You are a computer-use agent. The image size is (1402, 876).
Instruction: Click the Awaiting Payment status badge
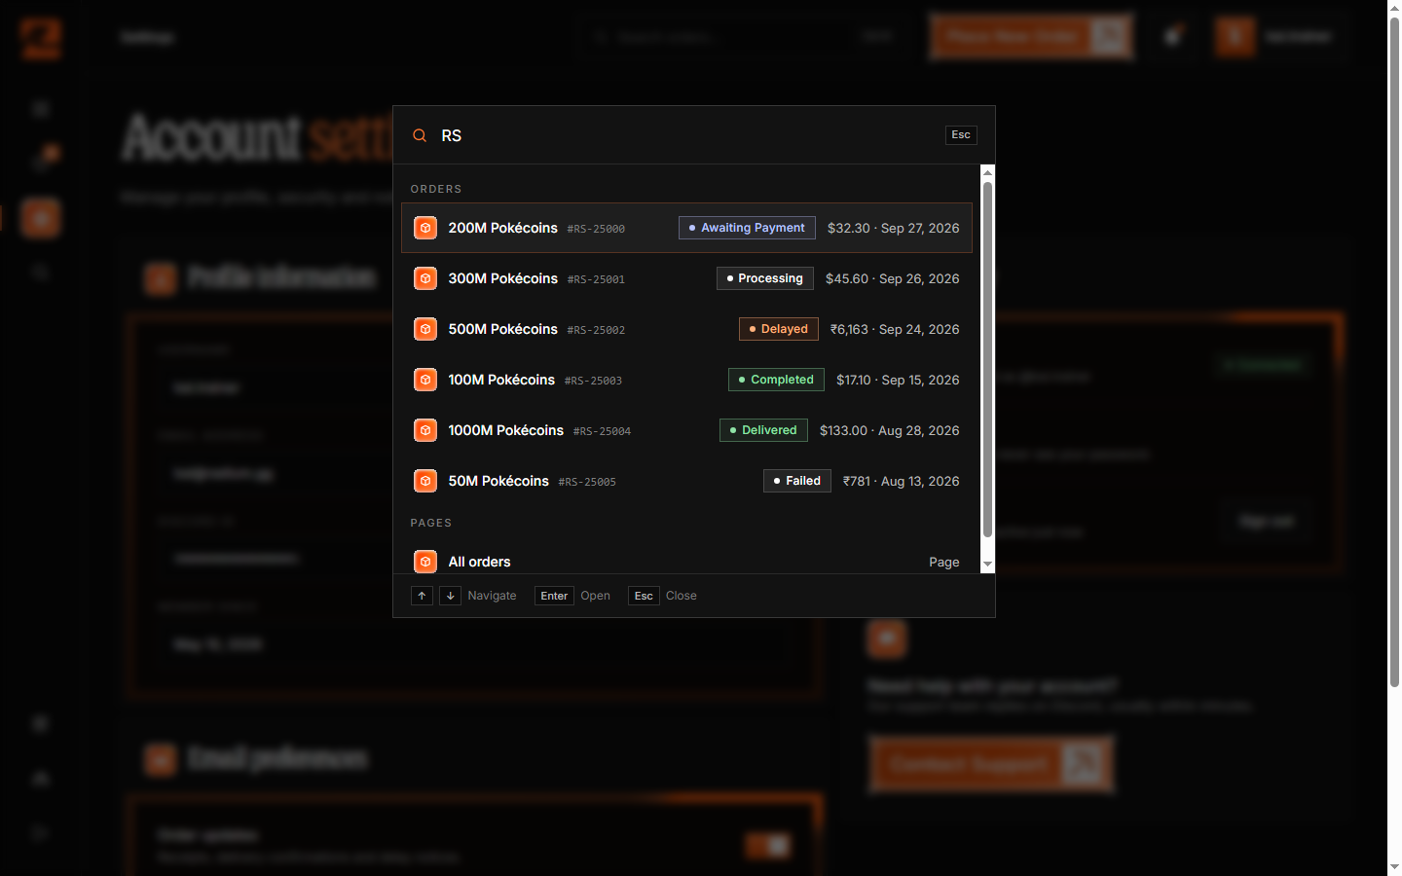click(x=747, y=228)
